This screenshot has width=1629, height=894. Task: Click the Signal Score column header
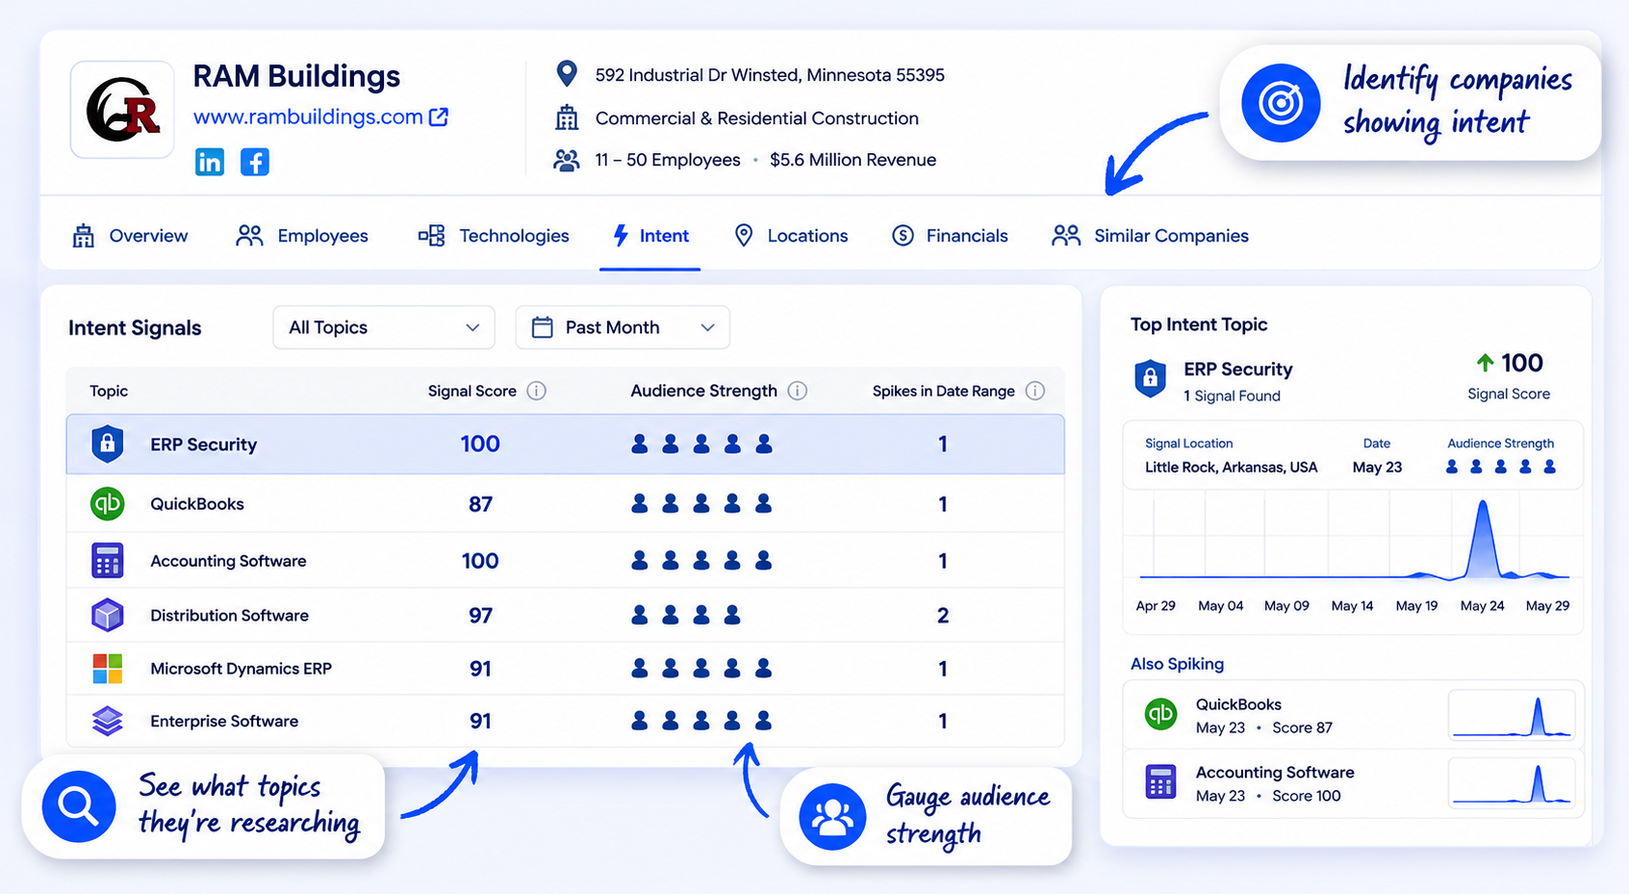[472, 391]
